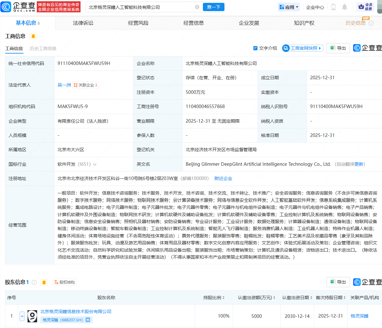The image size is (382, 328).
Task: Expand the shareholder row plus button
Action: pyautogui.click(x=22, y=316)
